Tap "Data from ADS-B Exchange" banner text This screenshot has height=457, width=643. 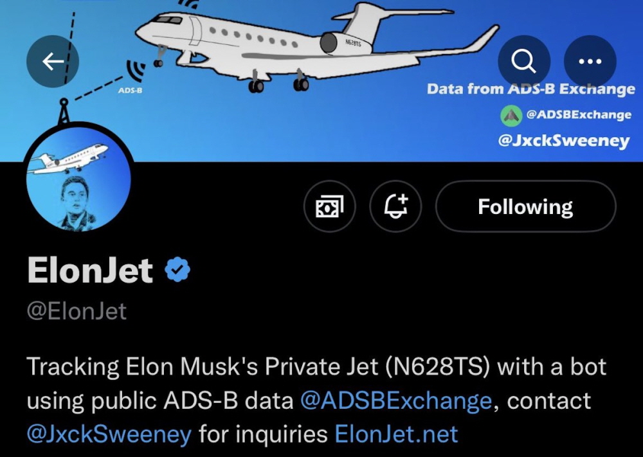(x=530, y=89)
